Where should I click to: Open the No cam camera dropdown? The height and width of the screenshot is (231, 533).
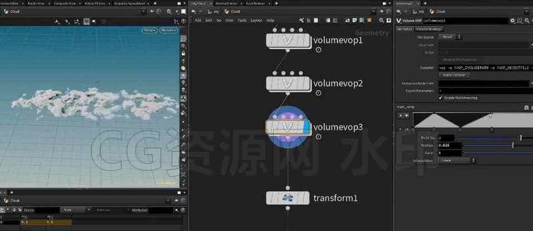169,30
